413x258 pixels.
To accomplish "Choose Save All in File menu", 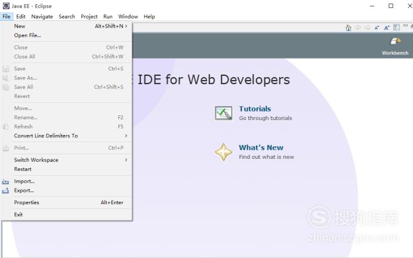I will [66, 87].
